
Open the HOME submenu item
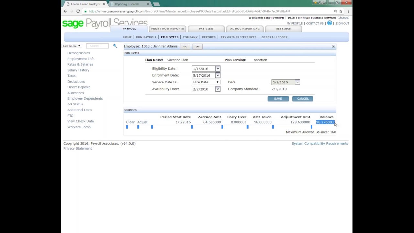[127, 37]
